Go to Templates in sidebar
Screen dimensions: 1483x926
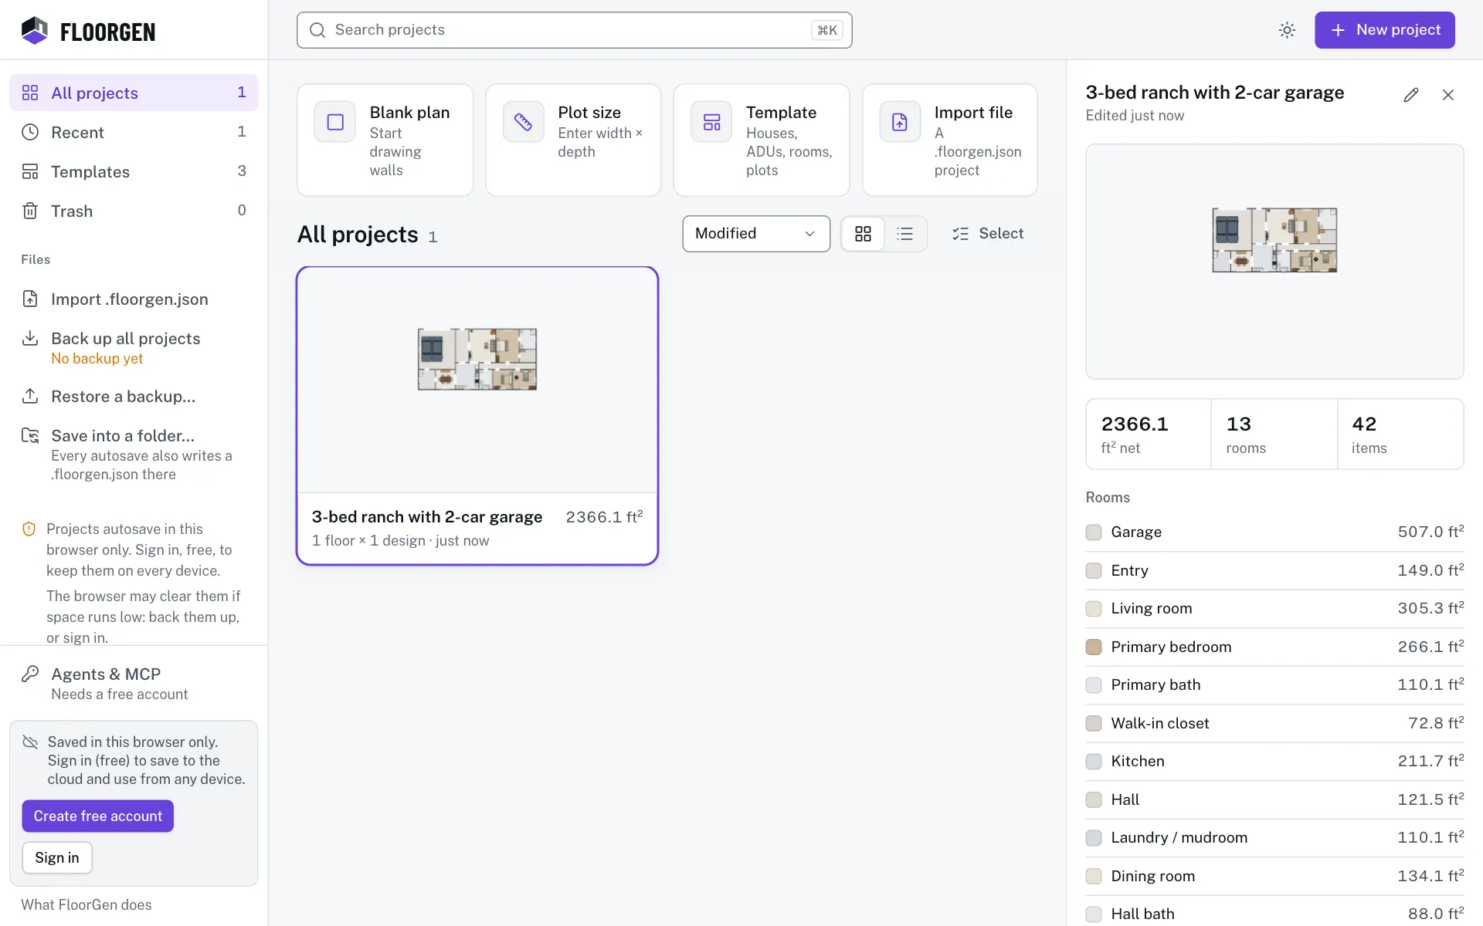click(x=134, y=171)
